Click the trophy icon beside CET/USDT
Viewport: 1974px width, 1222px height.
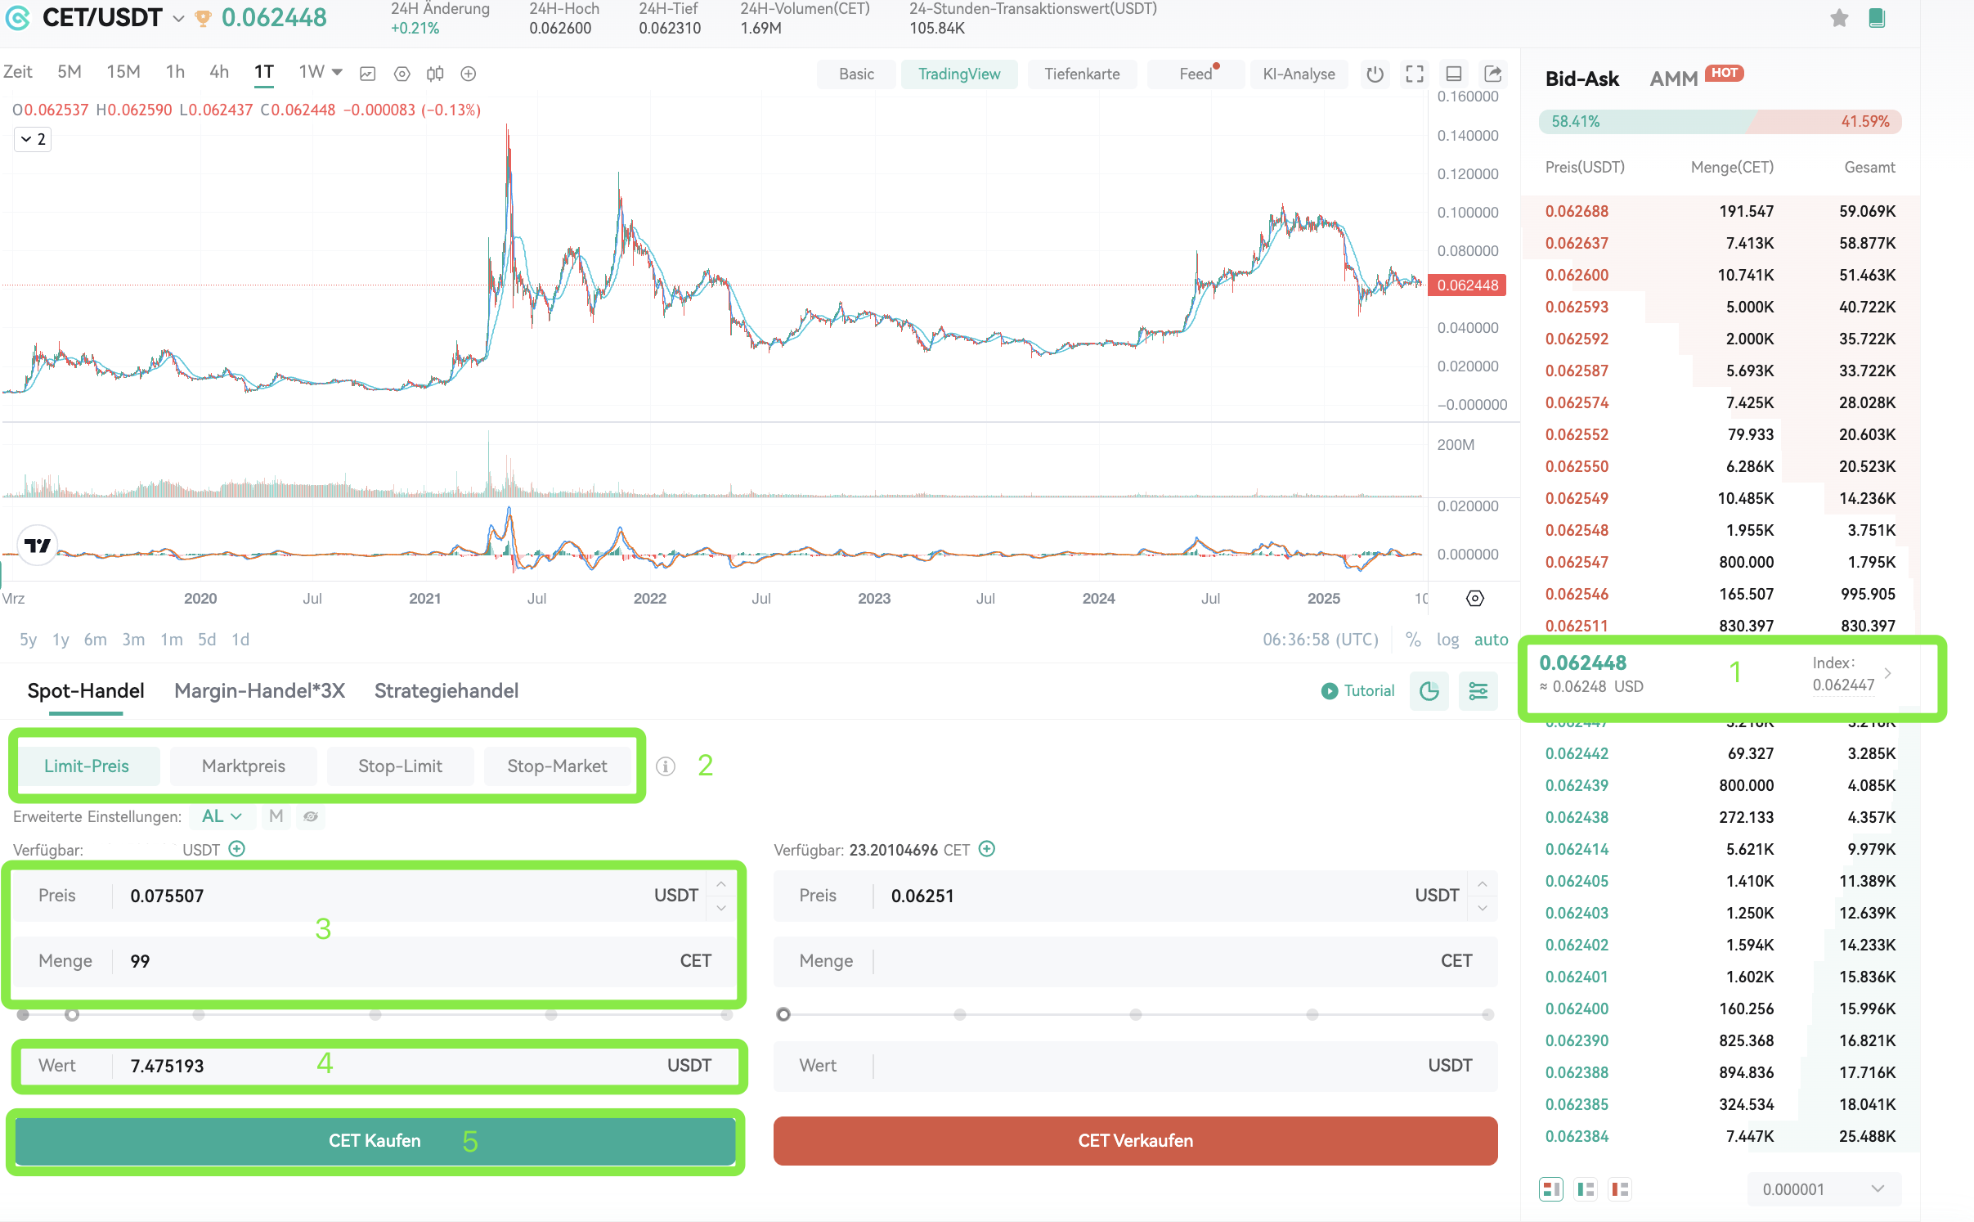point(204,18)
